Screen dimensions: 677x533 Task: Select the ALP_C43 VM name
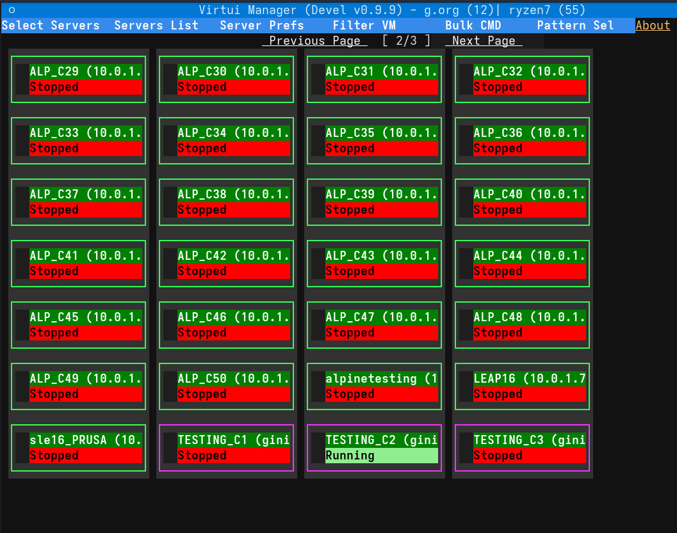coord(382,256)
